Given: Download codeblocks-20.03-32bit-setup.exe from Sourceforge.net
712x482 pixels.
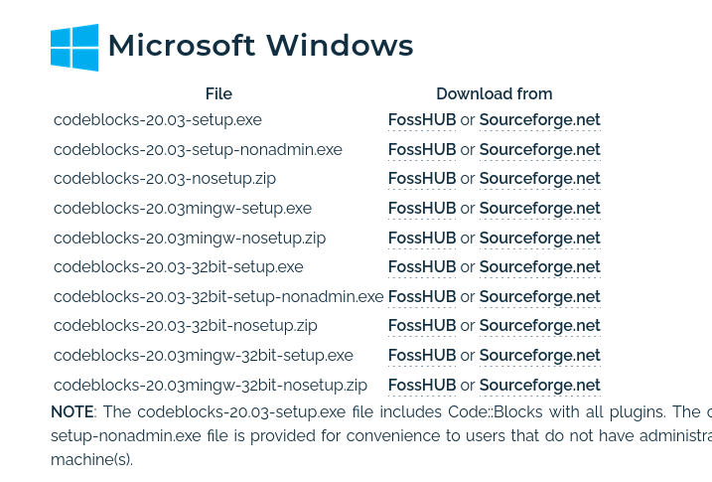Looking at the screenshot, I should tap(540, 266).
